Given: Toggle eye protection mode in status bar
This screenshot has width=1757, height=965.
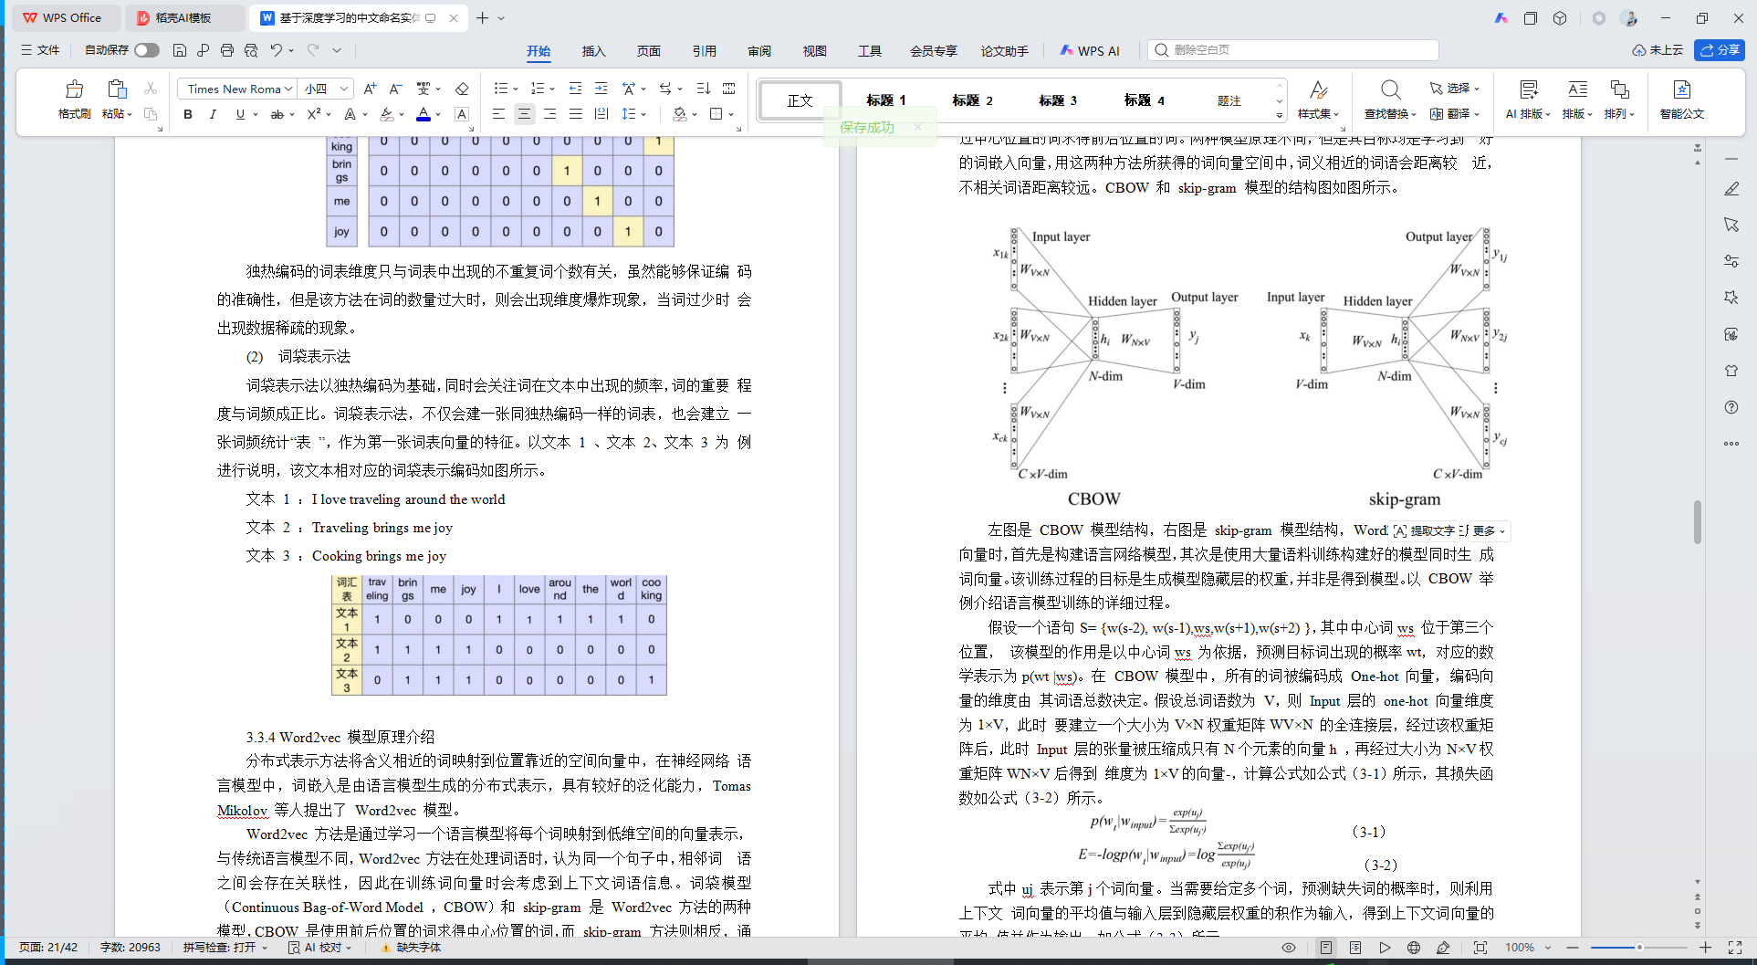Looking at the screenshot, I should pyautogui.click(x=1289, y=948).
